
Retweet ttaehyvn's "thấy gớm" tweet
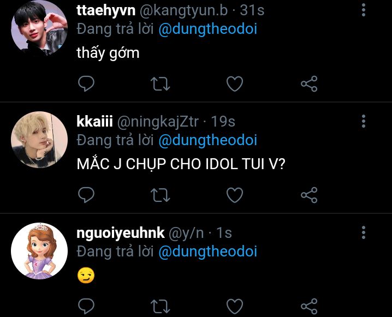[161, 83]
